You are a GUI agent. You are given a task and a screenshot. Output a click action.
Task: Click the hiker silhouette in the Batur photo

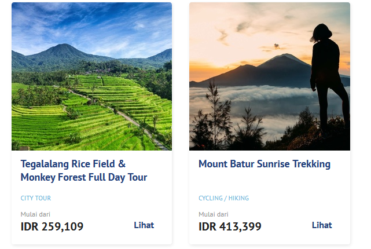[328, 69]
